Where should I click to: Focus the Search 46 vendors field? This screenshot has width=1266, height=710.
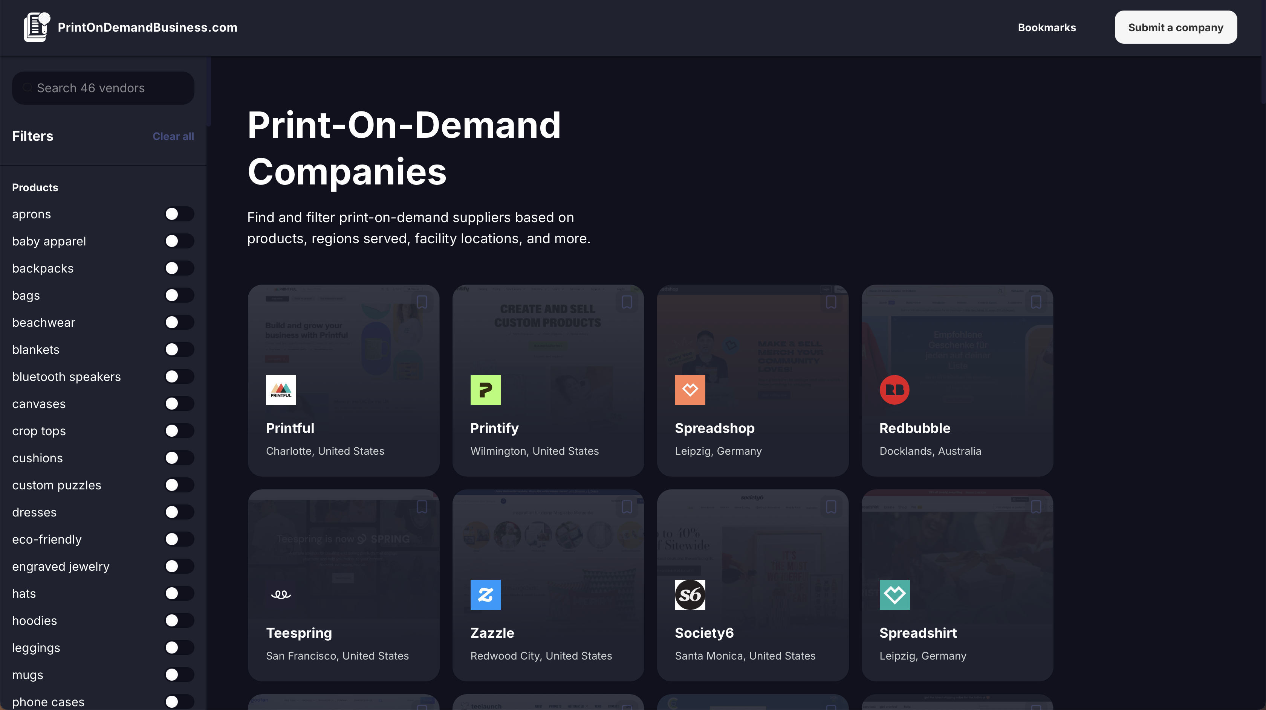(103, 88)
